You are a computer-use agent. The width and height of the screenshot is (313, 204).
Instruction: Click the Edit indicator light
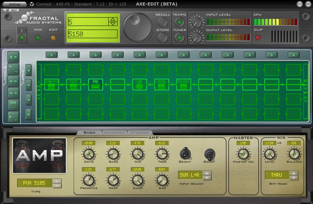click(x=53, y=38)
